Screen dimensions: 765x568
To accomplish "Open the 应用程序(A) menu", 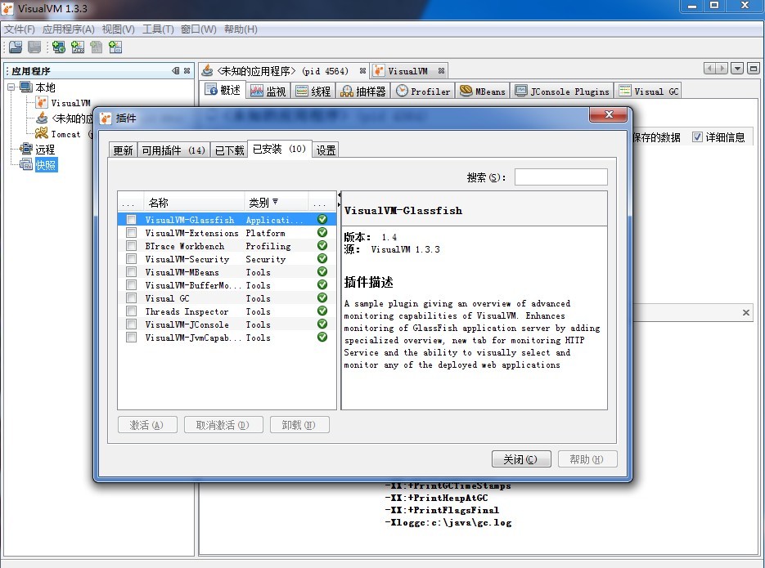I will pos(68,29).
